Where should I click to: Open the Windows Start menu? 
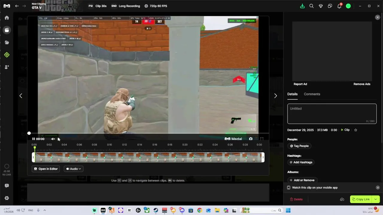pos(288,210)
